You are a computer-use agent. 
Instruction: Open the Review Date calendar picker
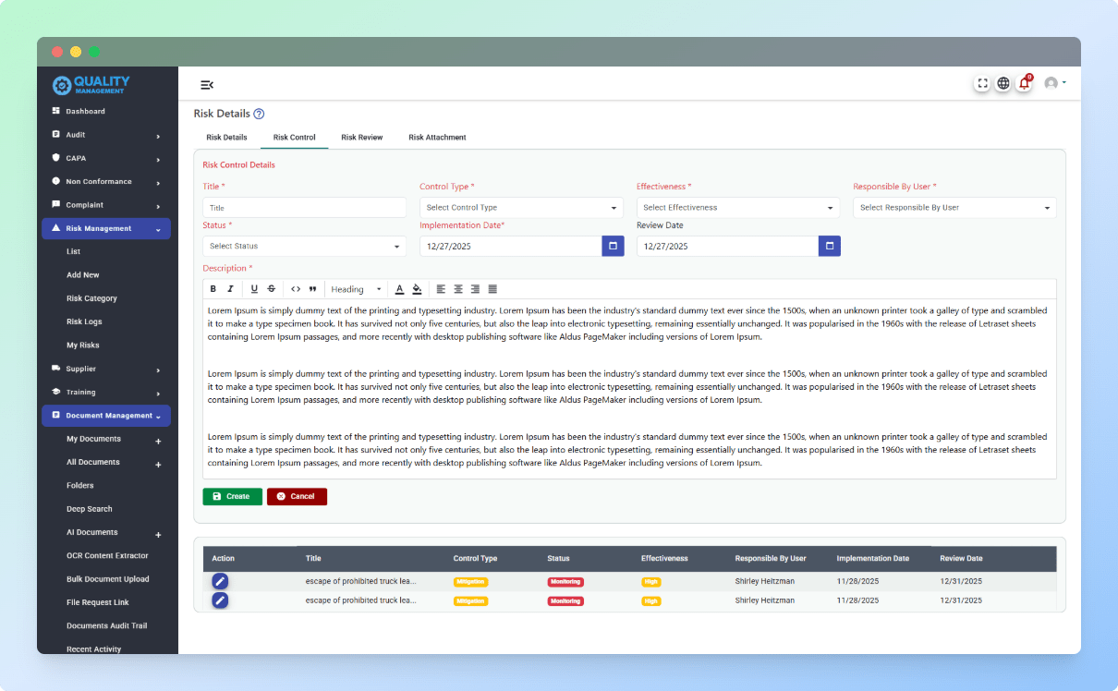pyautogui.click(x=829, y=246)
